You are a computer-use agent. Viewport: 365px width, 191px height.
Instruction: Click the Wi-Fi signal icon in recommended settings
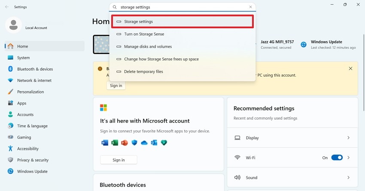(x=237, y=158)
